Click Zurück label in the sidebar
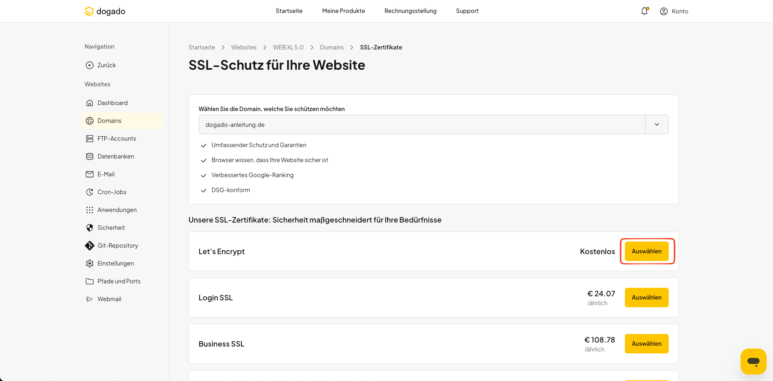The image size is (773, 381). tap(107, 65)
